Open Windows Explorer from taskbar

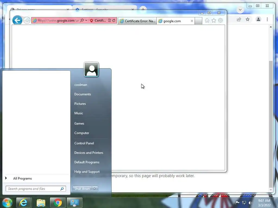click(41, 203)
